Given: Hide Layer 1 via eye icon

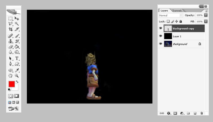Looking at the screenshot, I should (161, 36).
